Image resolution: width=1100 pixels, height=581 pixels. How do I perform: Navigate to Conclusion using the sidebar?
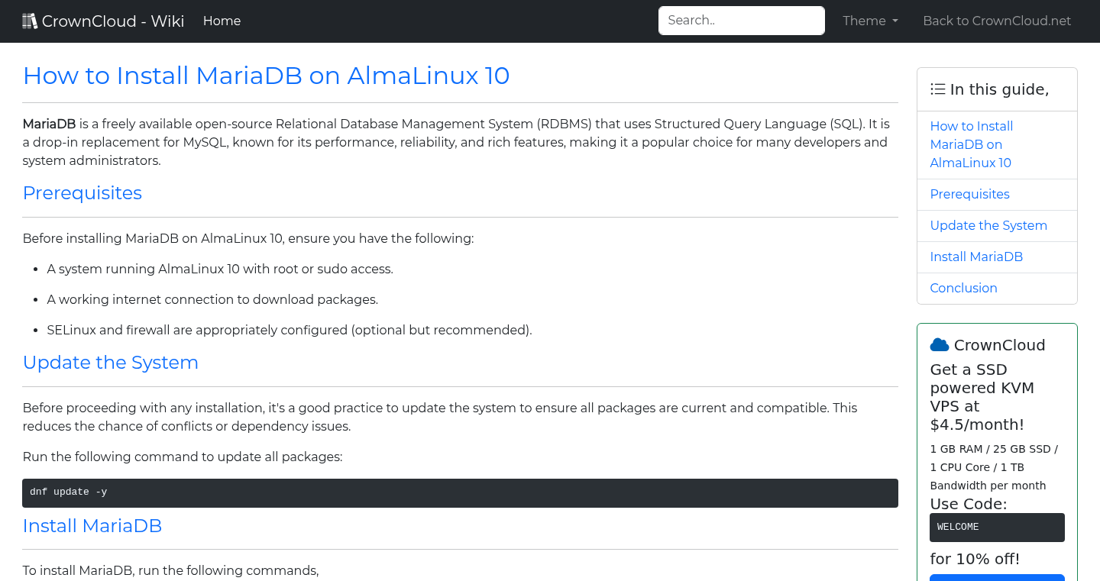[963, 288]
